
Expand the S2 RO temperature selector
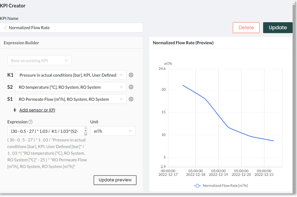tap(71, 87)
